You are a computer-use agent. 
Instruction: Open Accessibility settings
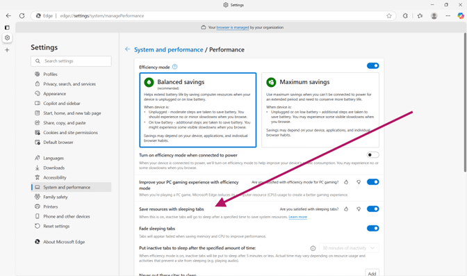pyautogui.click(x=71, y=178)
